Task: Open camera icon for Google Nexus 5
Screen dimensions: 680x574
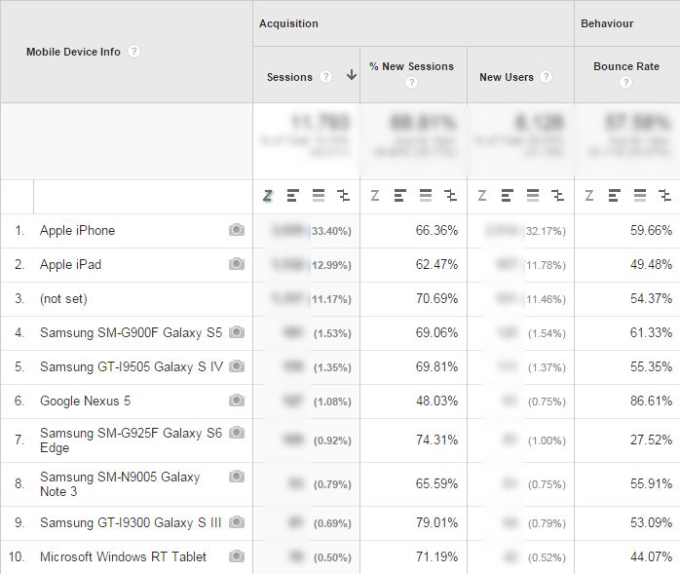Action: [237, 400]
